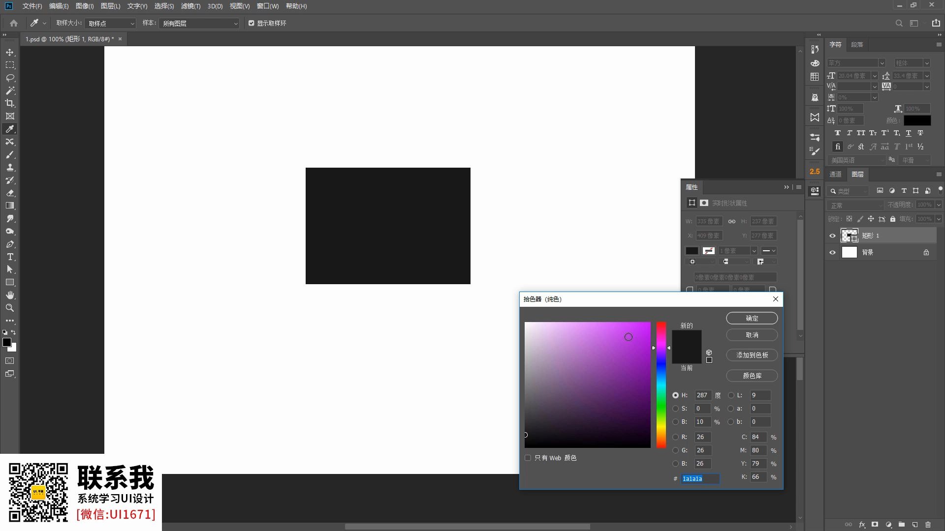This screenshot has width=945, height=531.
Task: Hide the 矩形 1 layer
Action: pos(832,236)
